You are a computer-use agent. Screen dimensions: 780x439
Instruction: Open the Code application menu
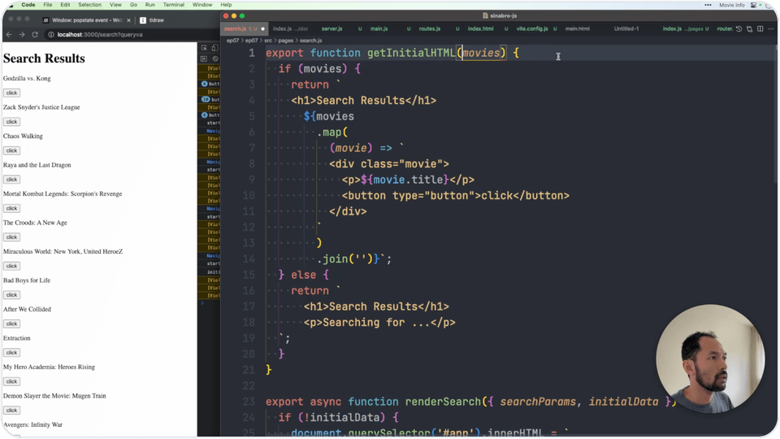[28, 5]
